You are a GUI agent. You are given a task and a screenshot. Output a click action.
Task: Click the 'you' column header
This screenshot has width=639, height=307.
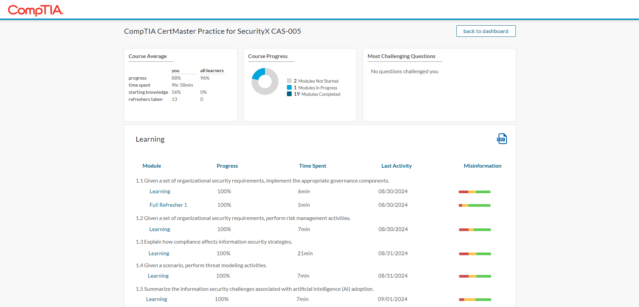(x=176, y=71)
